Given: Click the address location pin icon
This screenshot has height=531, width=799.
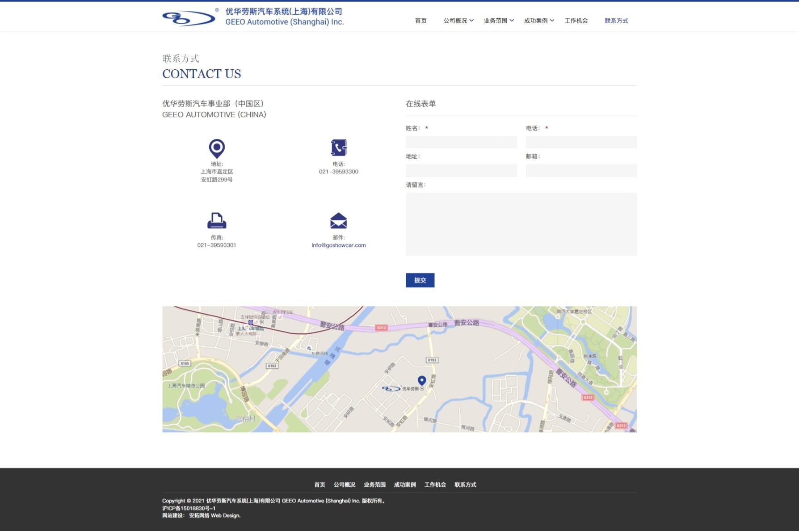Looking at the screenshot, I should (217, 149).
